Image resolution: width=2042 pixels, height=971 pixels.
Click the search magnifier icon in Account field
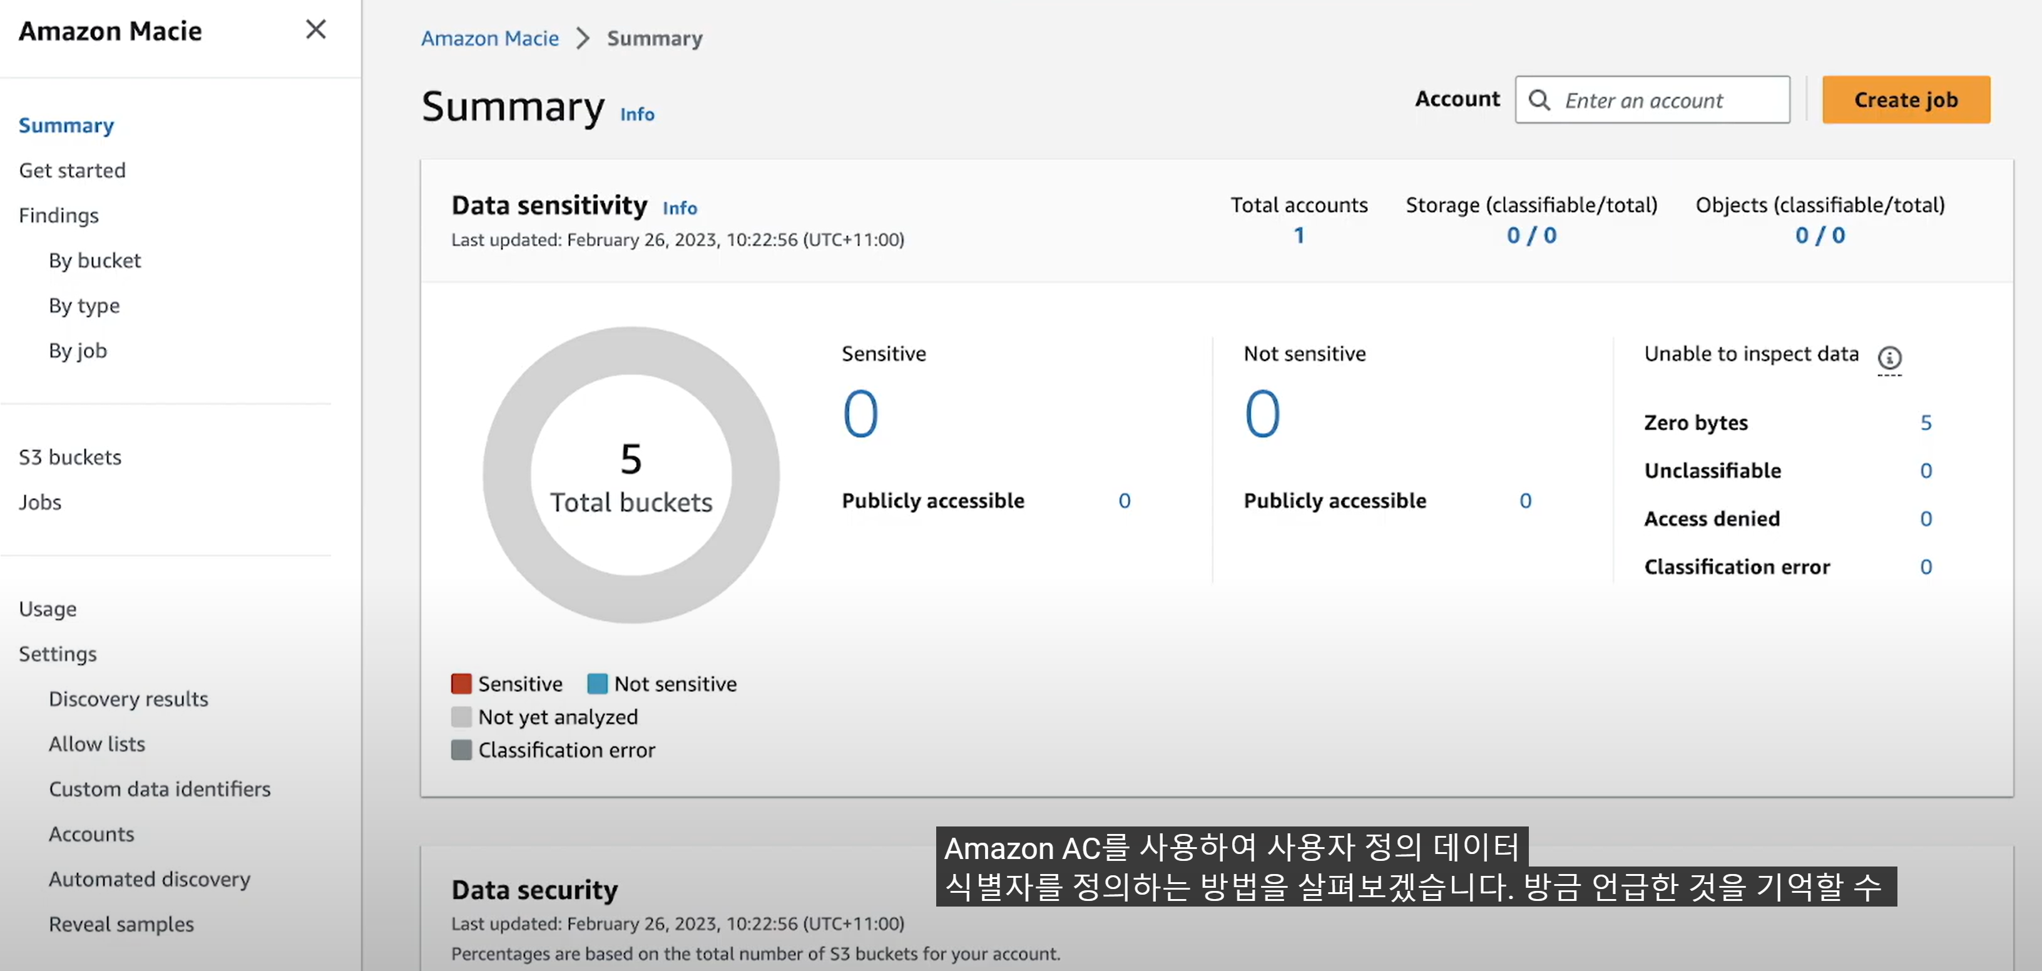[1539, 101]
